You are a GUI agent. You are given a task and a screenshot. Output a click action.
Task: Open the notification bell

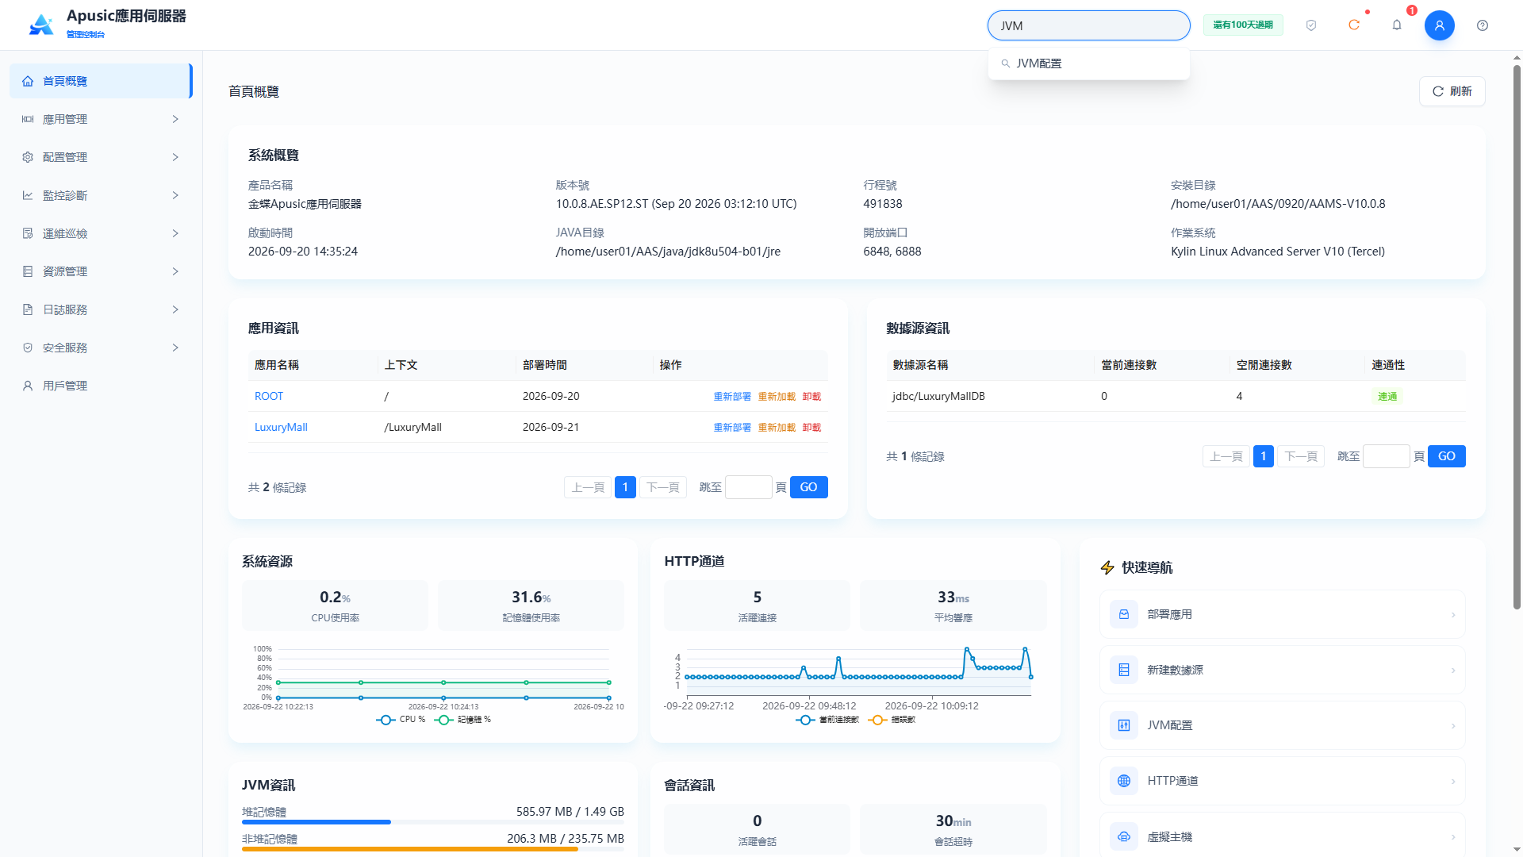pyautogui.click(x=1397, y=25)
